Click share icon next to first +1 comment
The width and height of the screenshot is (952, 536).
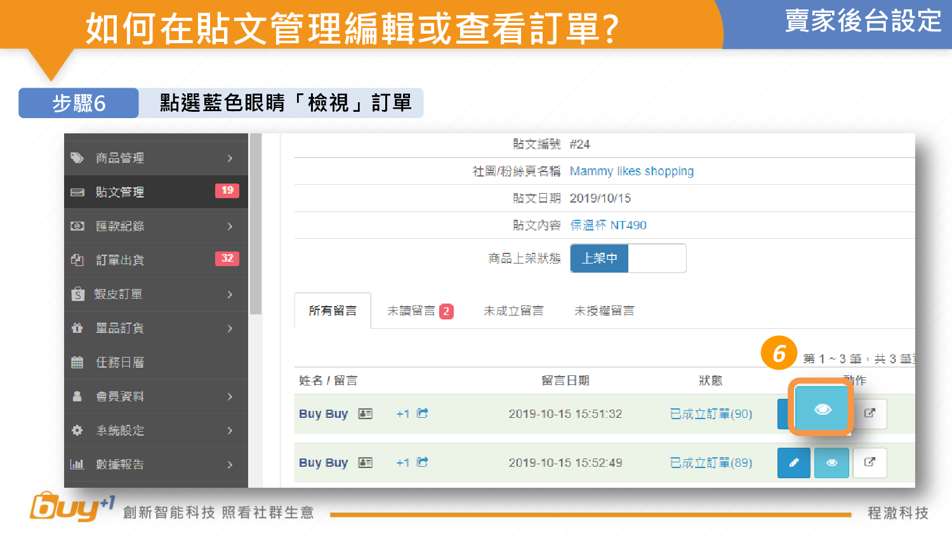click(x=423, y=413)
